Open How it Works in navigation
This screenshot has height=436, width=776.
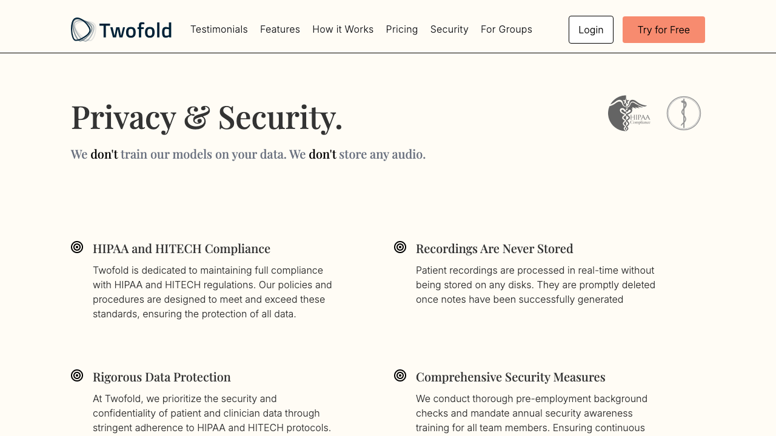(343, 29)
